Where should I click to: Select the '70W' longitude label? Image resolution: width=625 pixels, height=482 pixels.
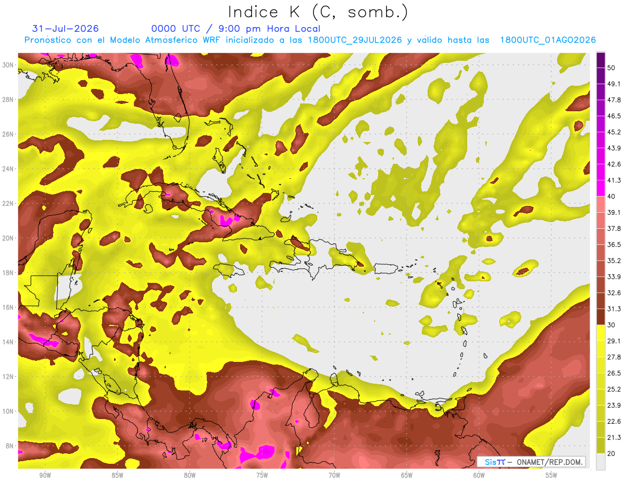[334, 476]
